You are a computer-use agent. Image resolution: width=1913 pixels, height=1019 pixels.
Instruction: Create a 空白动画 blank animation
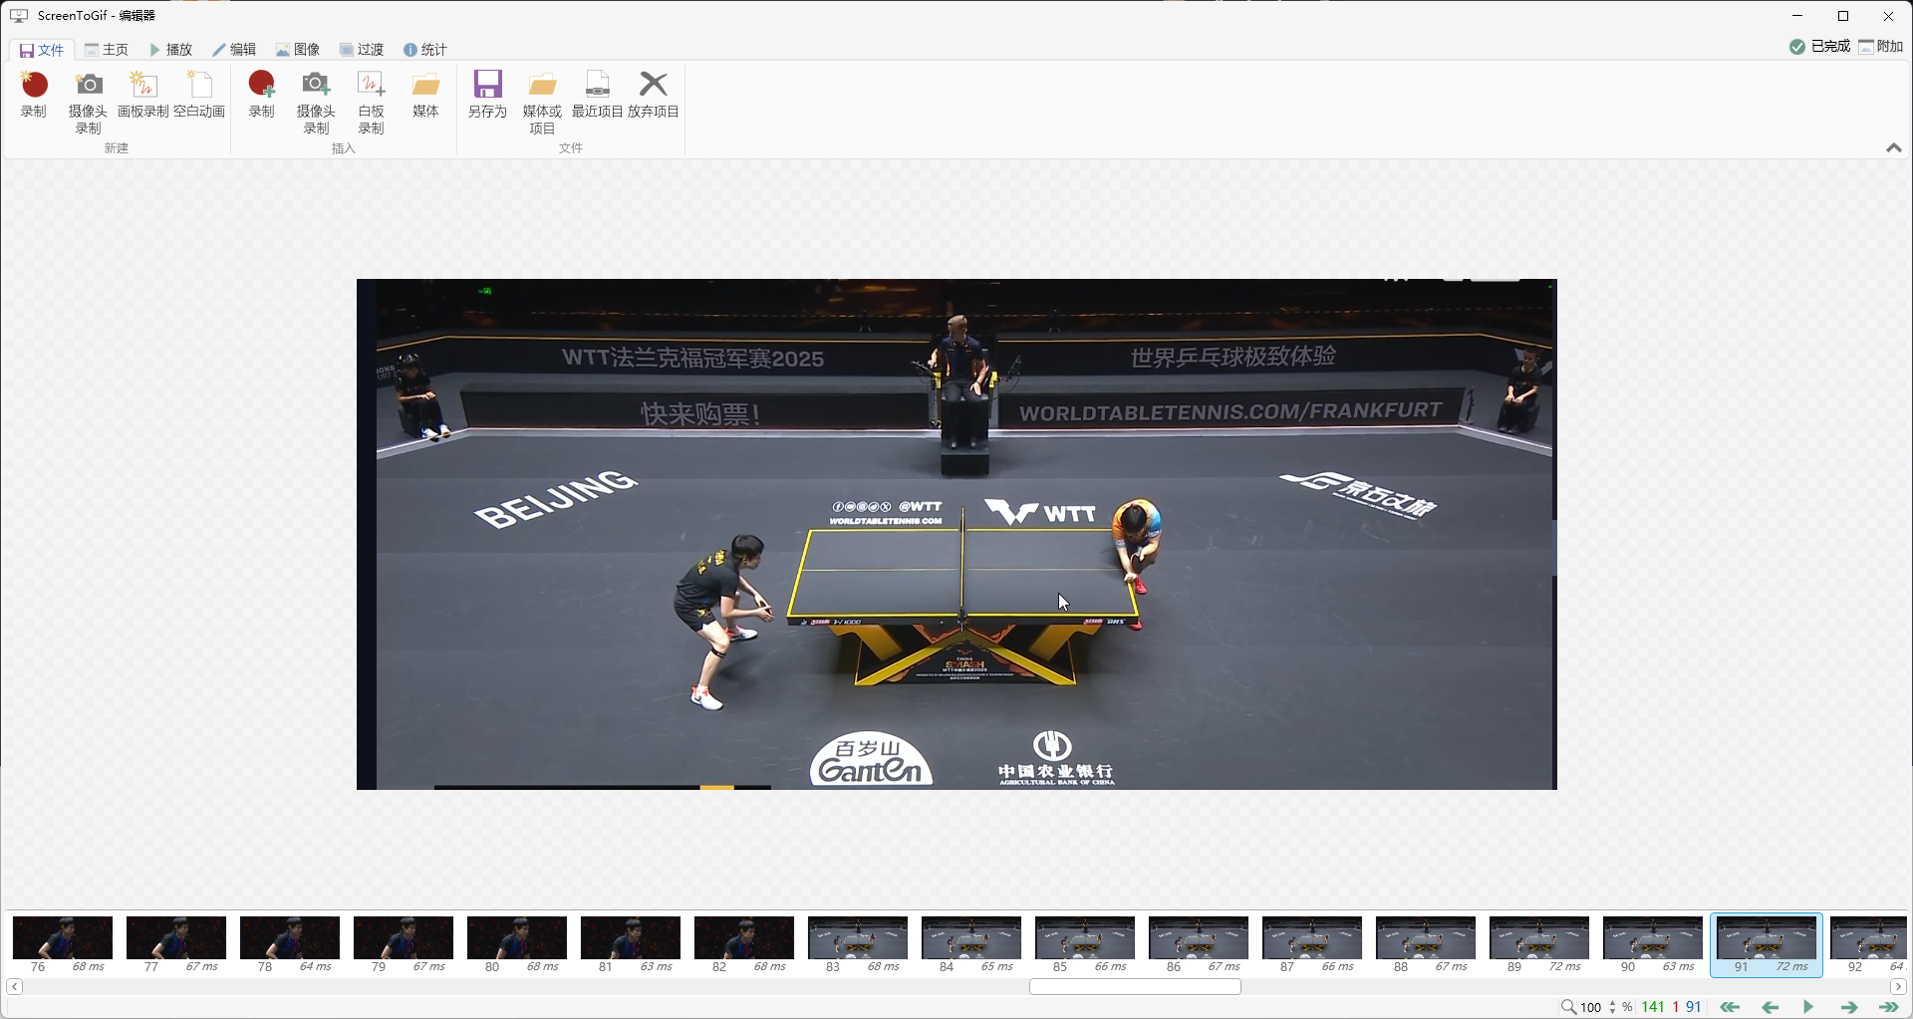pos(199,86)
